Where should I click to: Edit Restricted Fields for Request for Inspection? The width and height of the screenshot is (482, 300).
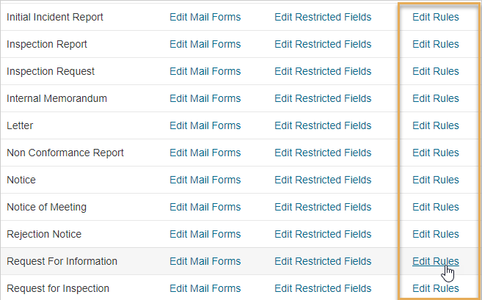(x=323, y=288)
